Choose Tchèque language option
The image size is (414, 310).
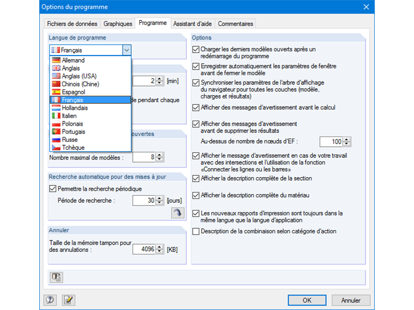coord(90,147)
